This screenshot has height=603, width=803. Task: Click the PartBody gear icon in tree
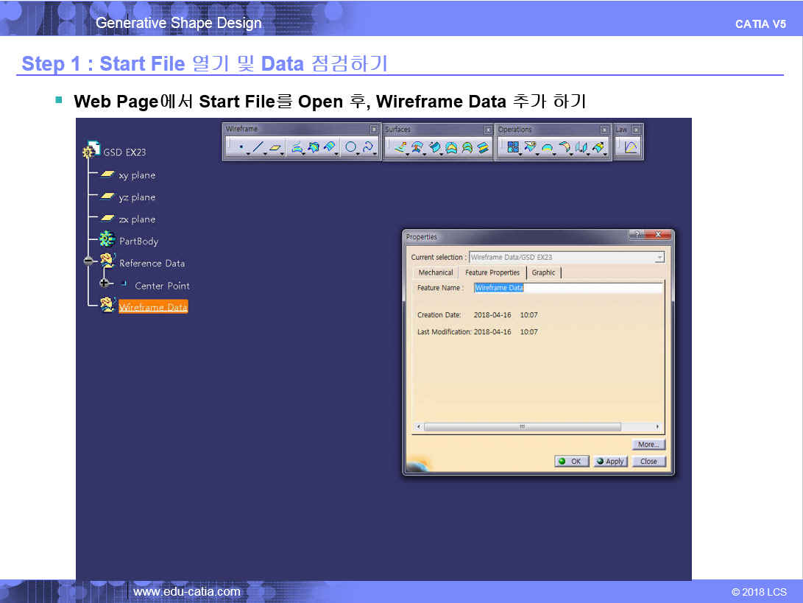coord(107,239)
